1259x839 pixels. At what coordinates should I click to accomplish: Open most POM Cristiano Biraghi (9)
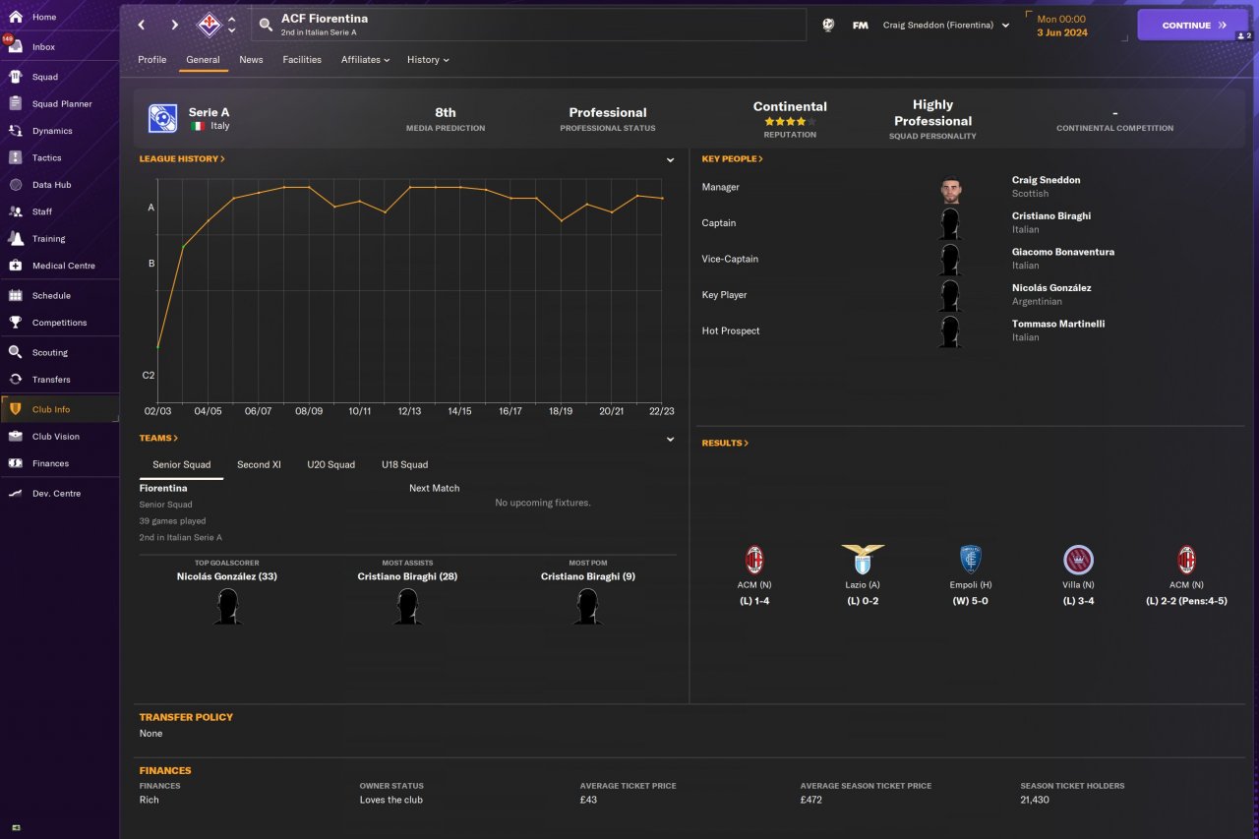pyautogui.click(x=587, y=576)
